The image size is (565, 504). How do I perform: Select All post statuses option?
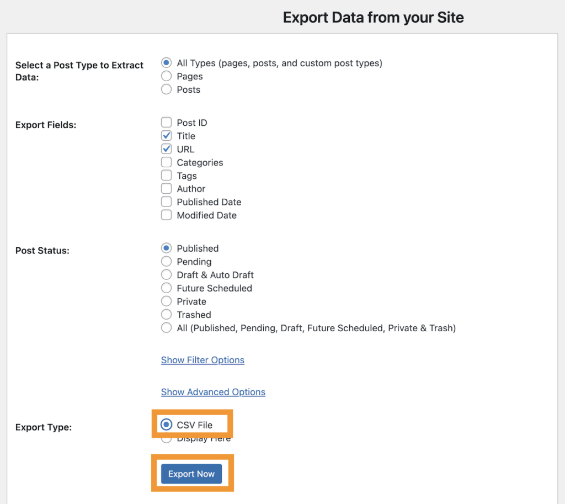[x=166, y=327]
